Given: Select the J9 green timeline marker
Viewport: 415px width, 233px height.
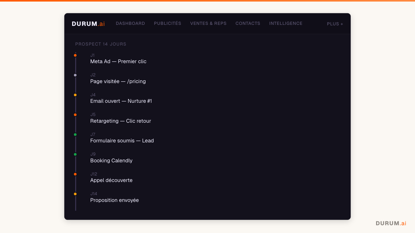Looking at the screenshot, I should click(75, 154).
